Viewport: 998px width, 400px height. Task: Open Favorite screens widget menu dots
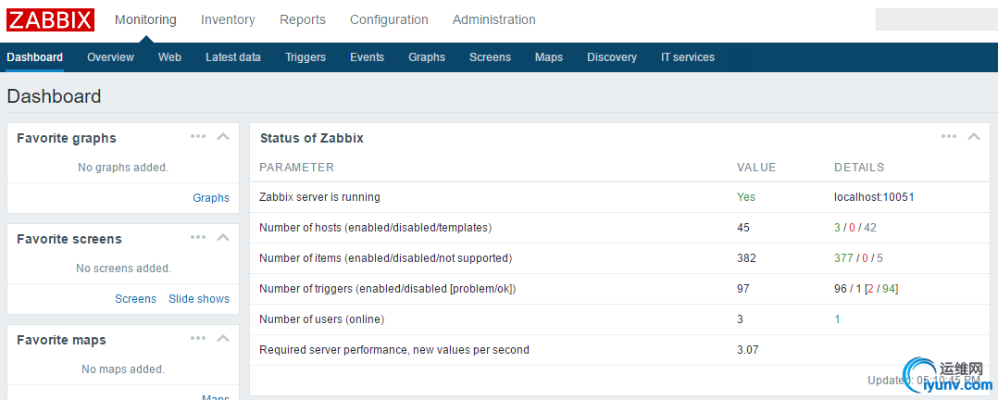198,237
